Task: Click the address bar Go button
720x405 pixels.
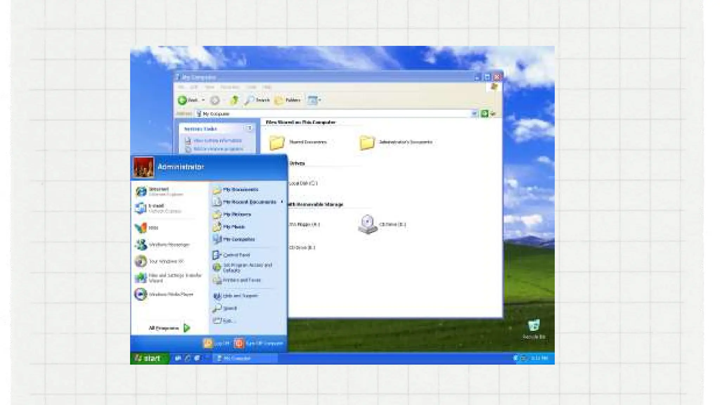Action: tap(485, 114)
